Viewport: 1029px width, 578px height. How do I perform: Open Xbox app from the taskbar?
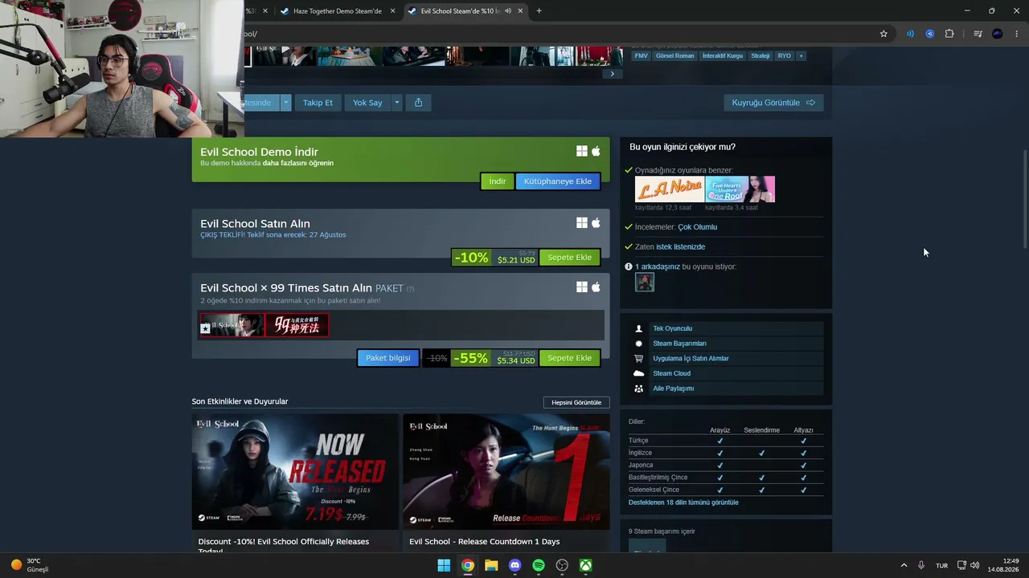(x=587, y=565)
